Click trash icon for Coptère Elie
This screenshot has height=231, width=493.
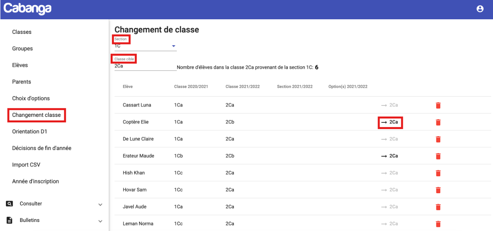click(438, 122)
